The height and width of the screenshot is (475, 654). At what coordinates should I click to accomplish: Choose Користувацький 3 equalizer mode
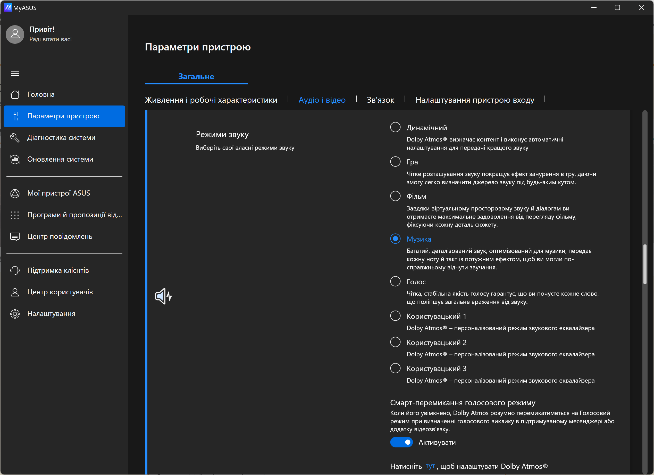(395, 368)
